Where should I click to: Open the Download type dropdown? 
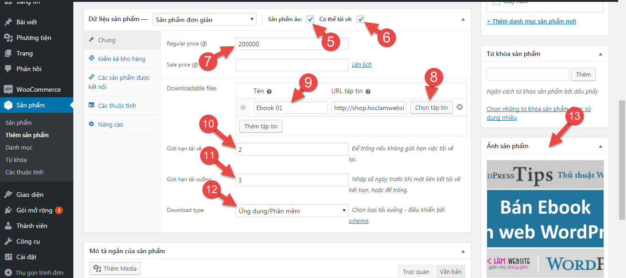coord(292,211)
